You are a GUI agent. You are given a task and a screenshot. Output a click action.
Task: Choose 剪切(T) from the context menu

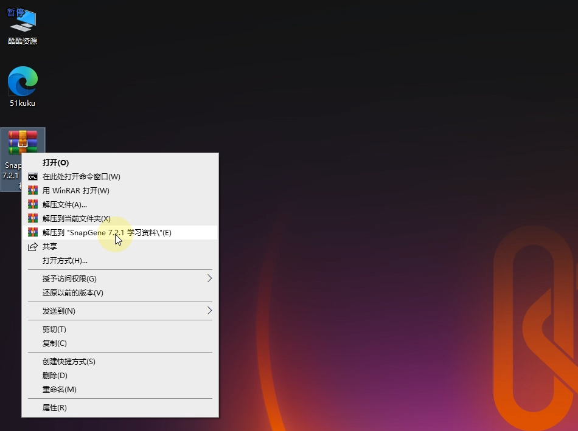tap(54, 329)
